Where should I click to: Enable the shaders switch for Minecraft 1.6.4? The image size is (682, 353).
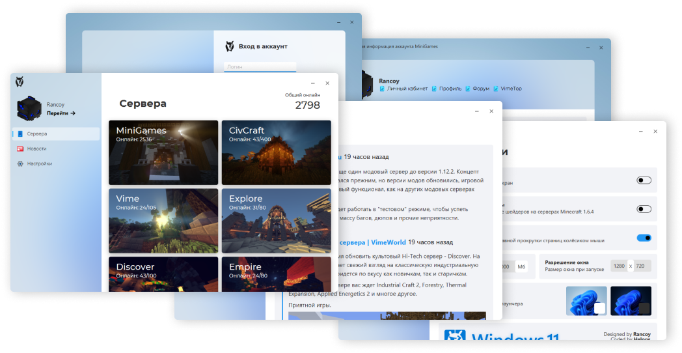(644, 209)
